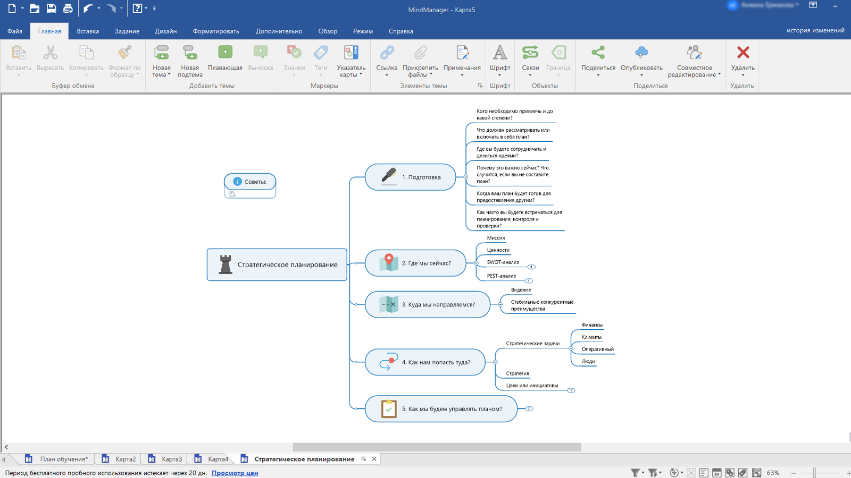851x478 pixels.
Task: Open the New document dropdown arrow
Action: 22,8
